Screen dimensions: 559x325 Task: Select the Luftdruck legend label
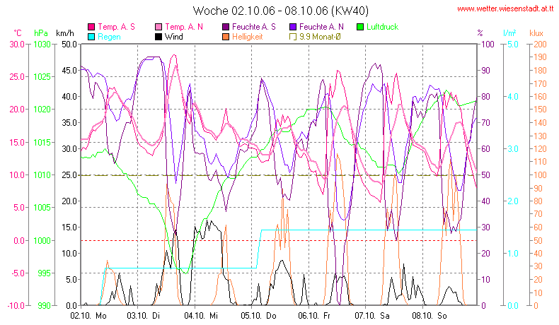coord(382,27)
